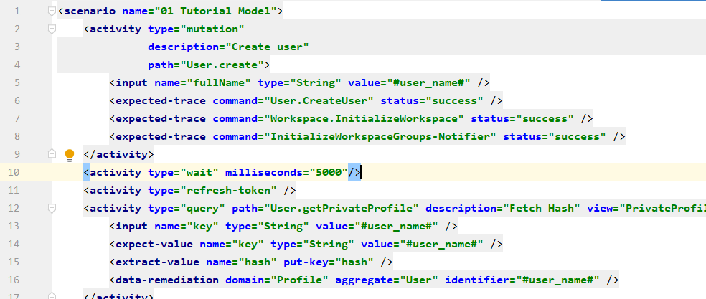Click the closing </activity> tag on line 9
Viewport: 706px width, 299px height.
(x=118, y=154)
